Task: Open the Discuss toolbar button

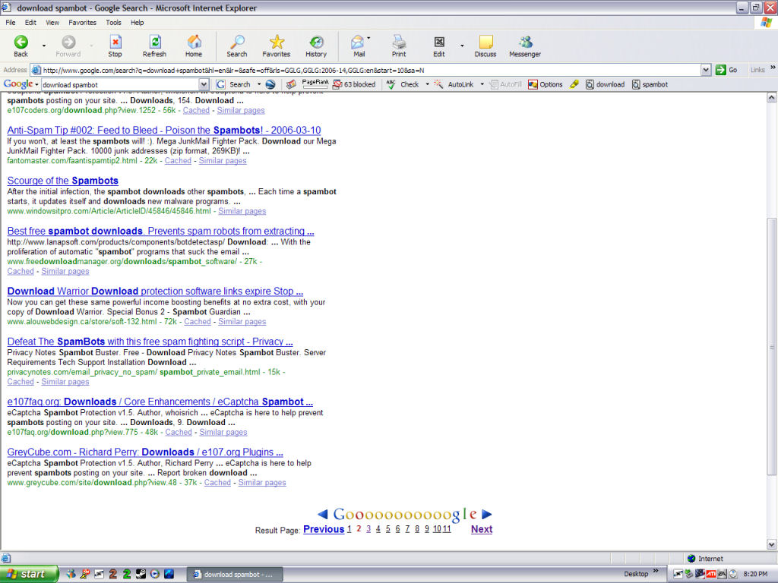Action: point(485,46)
